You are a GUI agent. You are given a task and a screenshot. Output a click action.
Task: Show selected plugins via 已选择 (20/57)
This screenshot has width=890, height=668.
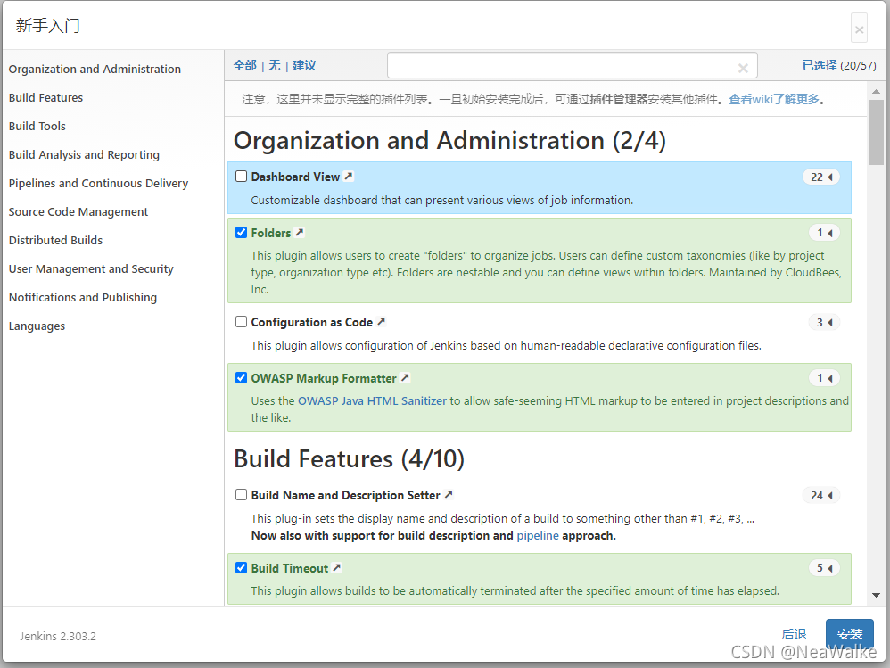click(839, 65)
